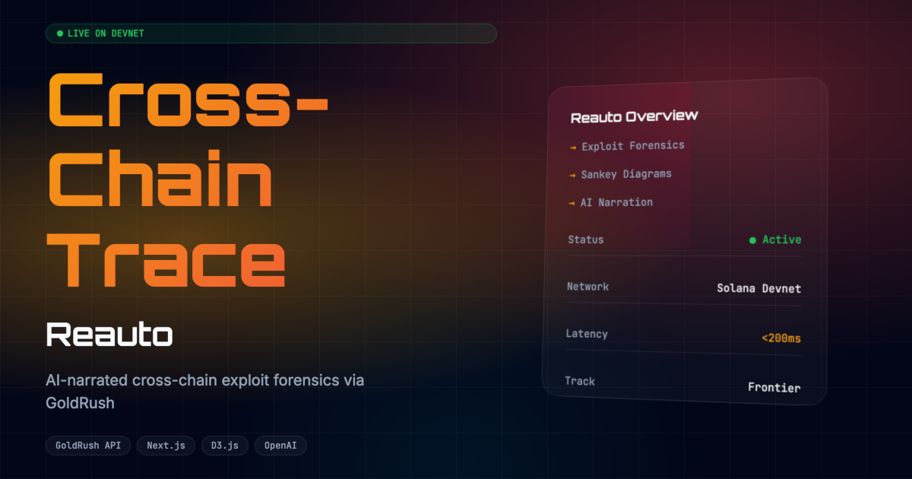912x479 pixels.
Task: Click the green dot in the LIVE ON DEVNET badge
Action: (x=60, y=33)
